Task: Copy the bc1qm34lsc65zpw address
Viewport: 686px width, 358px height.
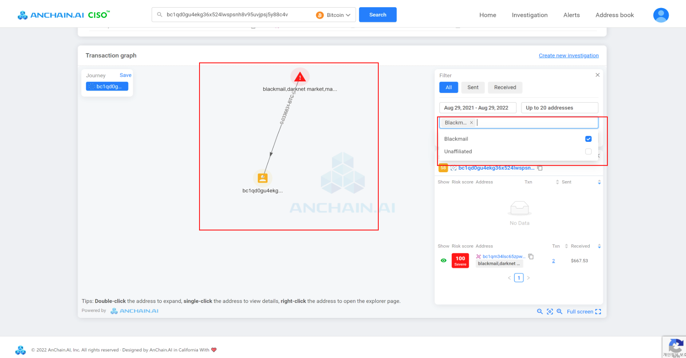Action: [x=531, y=256]
